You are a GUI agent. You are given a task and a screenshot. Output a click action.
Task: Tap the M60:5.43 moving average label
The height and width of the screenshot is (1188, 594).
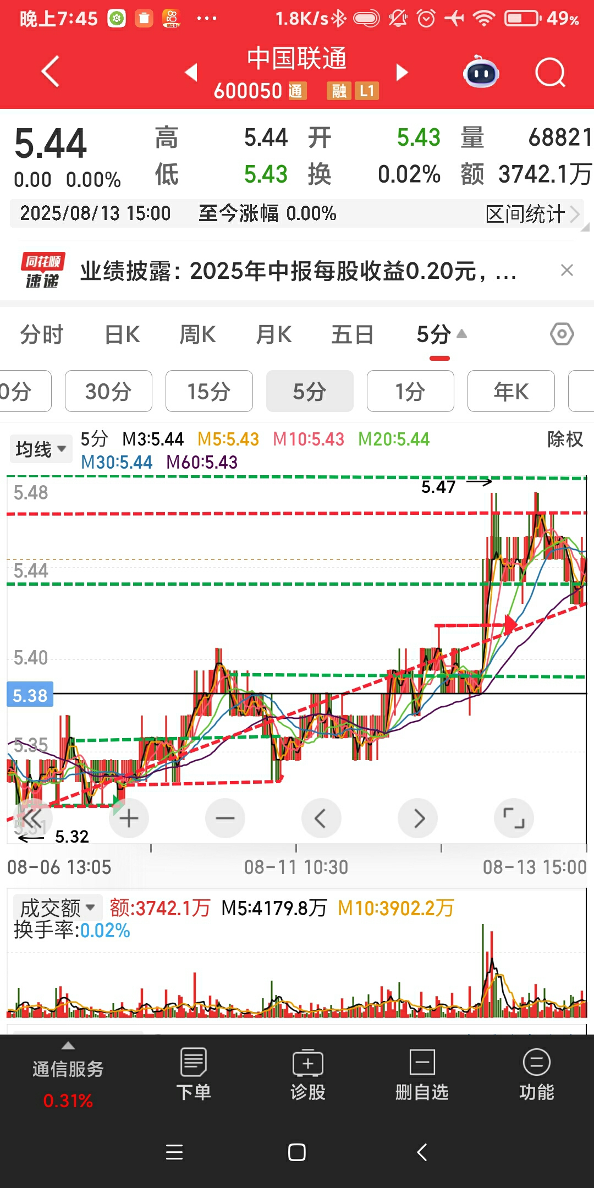[x=202, y=462]
